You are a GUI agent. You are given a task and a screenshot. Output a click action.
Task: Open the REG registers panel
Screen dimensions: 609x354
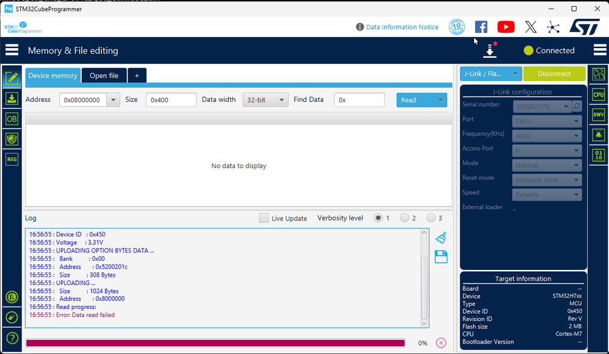[x=12, y=159]
